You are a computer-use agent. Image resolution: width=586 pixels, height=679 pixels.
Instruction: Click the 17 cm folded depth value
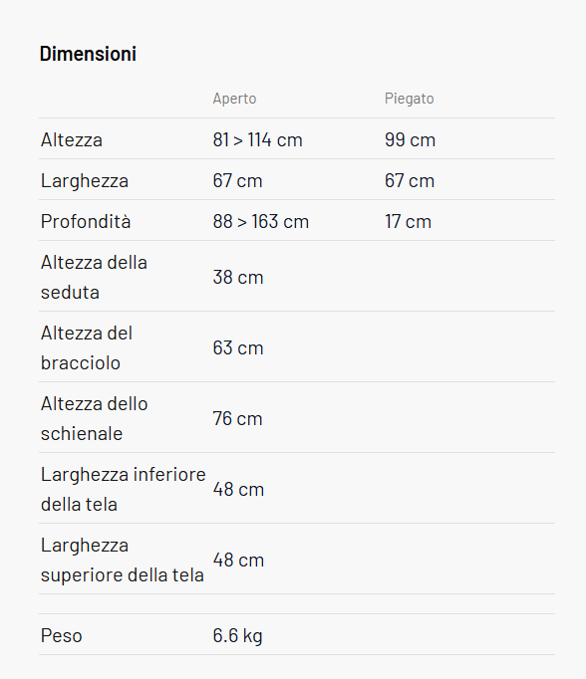[x=408, y=221]
